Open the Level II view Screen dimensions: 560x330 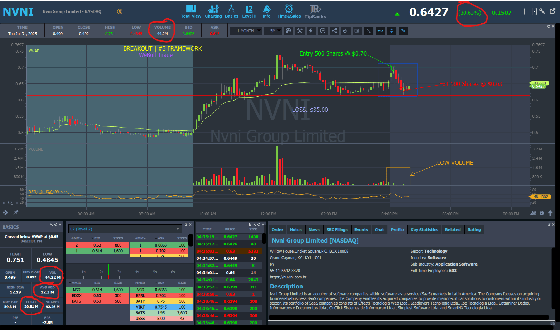(249, 11)
